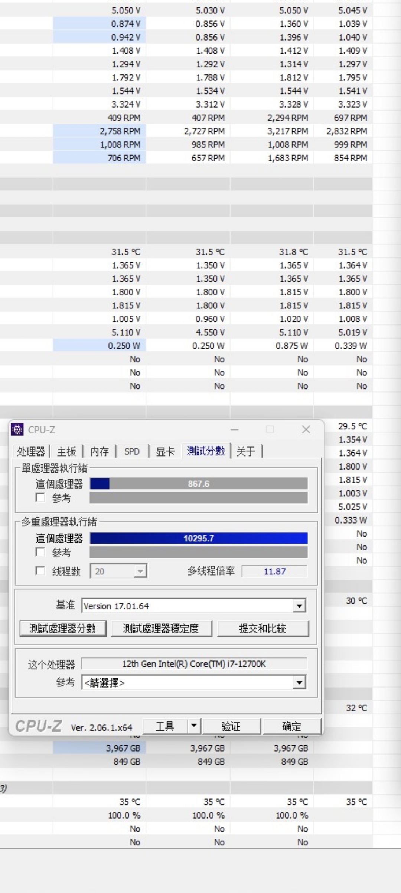Click the single-thread score bar 867.6
Viewport: 401px width, 893px height.
click(x=199, y=484)
